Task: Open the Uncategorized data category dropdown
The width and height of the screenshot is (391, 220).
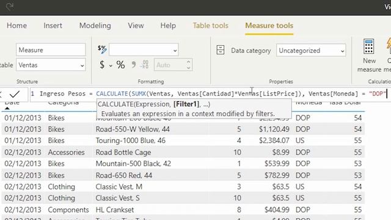Action: pos(311,51)
